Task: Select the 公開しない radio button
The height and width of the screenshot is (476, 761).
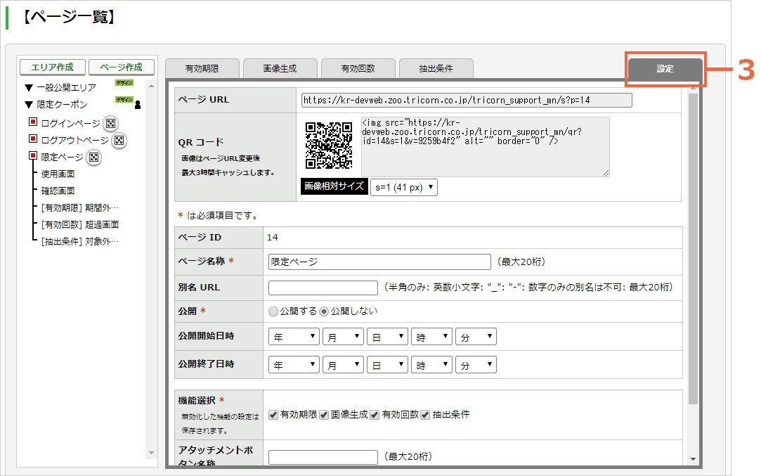Action: [324, 311]
